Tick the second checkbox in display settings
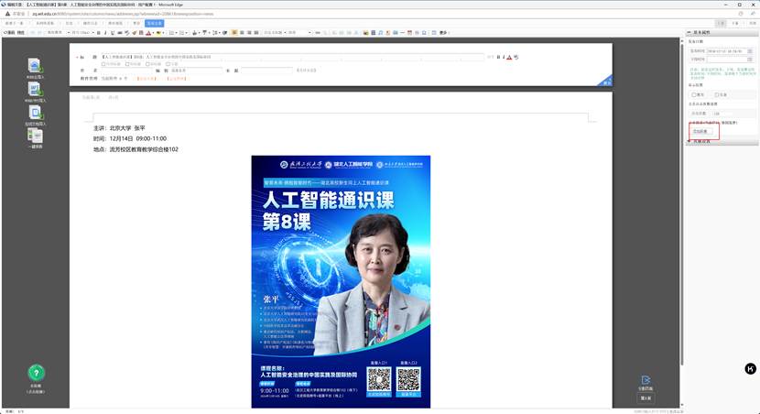This screenshot has width=760, height=414. pos(716,94)
